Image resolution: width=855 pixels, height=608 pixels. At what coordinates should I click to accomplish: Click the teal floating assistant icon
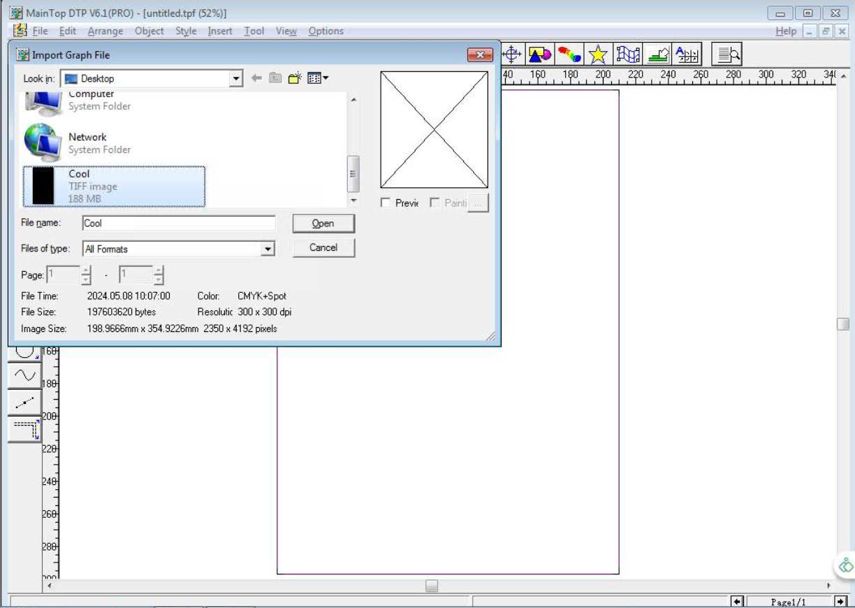pyautogui.click(x=846, y=565)
